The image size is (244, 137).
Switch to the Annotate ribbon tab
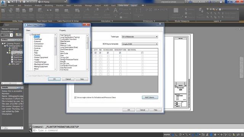78,5
